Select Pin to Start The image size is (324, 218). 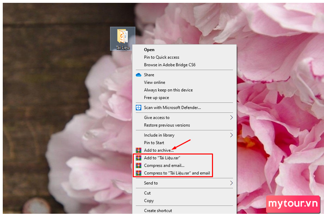pyautogui.click(x=184, y=143)
